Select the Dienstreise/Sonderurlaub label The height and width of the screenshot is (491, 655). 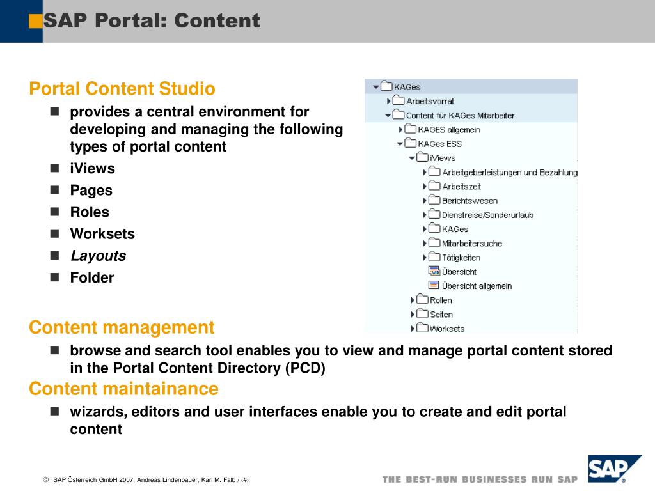coord(488,215)
